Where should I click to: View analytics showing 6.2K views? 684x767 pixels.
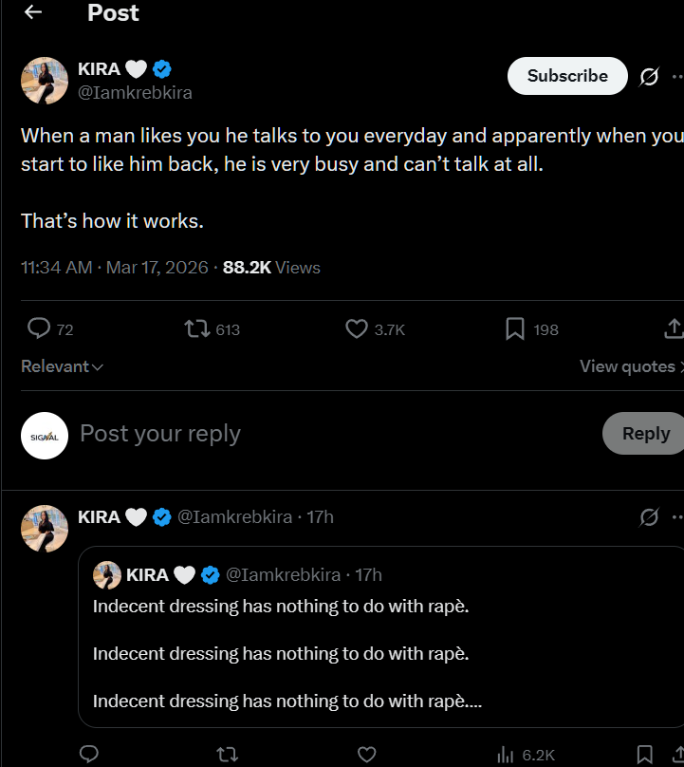coord(527,755)
